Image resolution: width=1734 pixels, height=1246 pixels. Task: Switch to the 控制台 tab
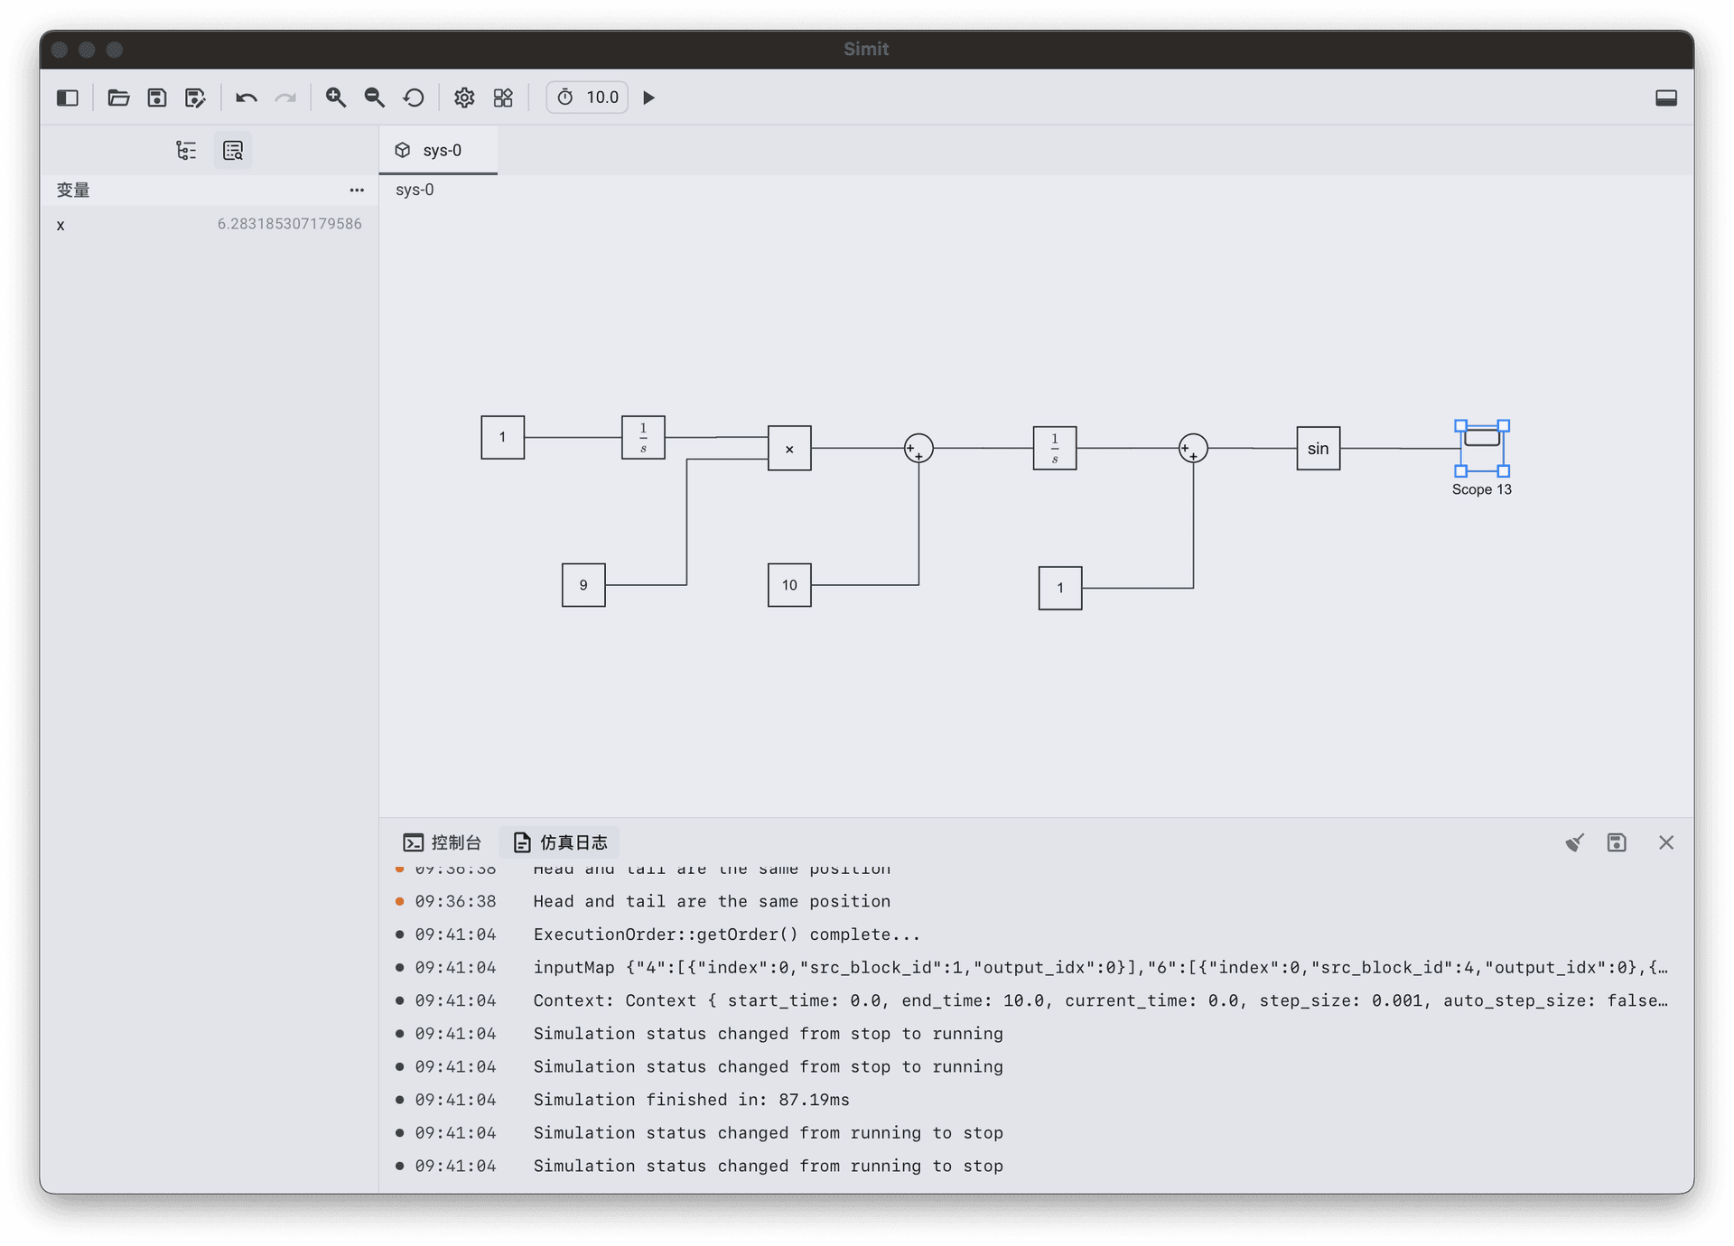point(443,842)
